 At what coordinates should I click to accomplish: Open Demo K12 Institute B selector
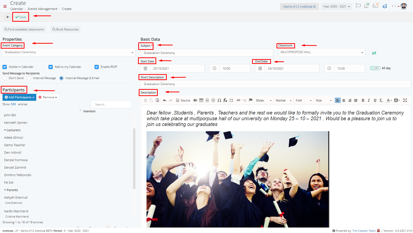299,6
